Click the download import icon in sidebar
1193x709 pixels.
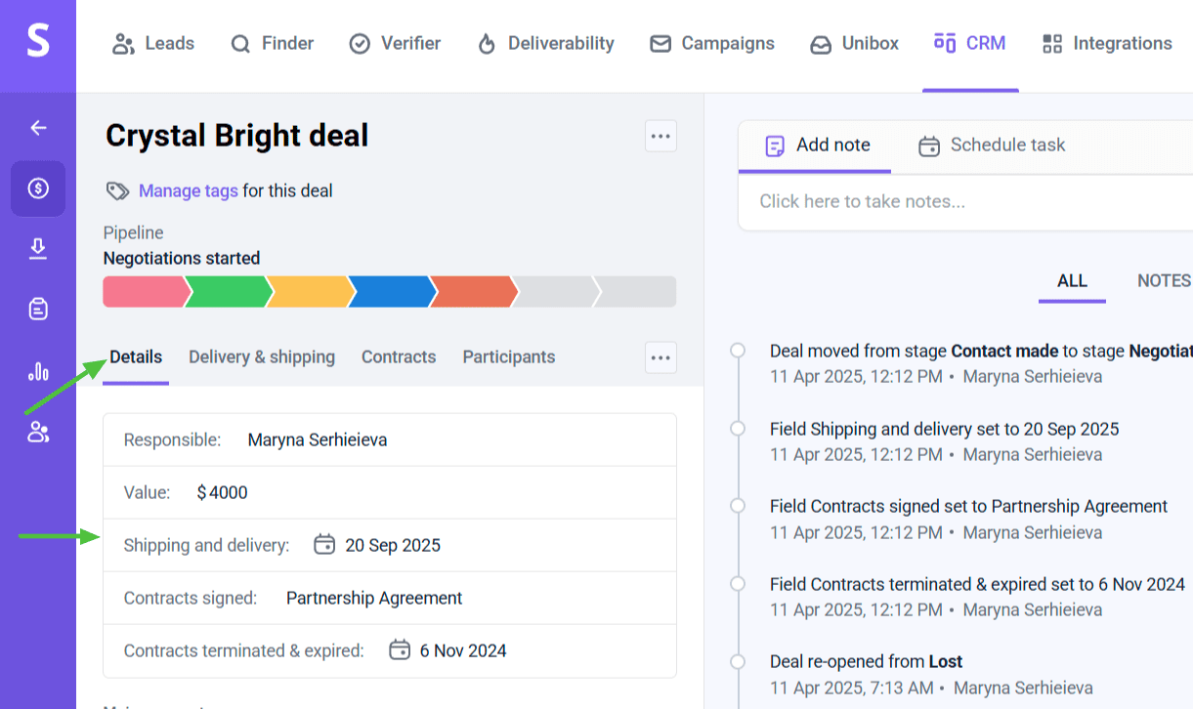tap(38, 250)
